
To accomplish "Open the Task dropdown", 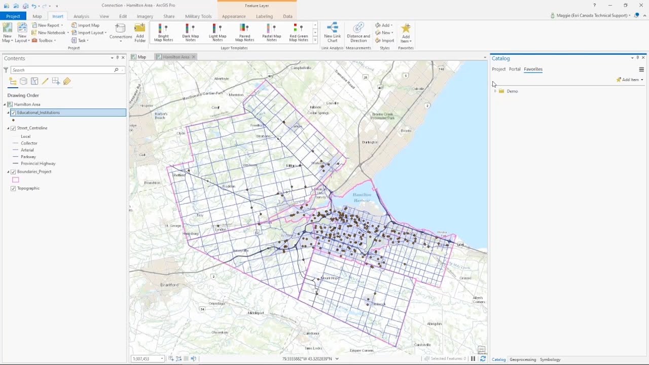I will [88, 41].
